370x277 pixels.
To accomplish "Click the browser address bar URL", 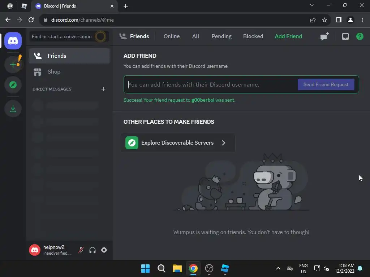I will [x=82, y=20].
